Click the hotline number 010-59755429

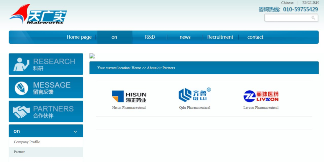[x=301, y=9]
